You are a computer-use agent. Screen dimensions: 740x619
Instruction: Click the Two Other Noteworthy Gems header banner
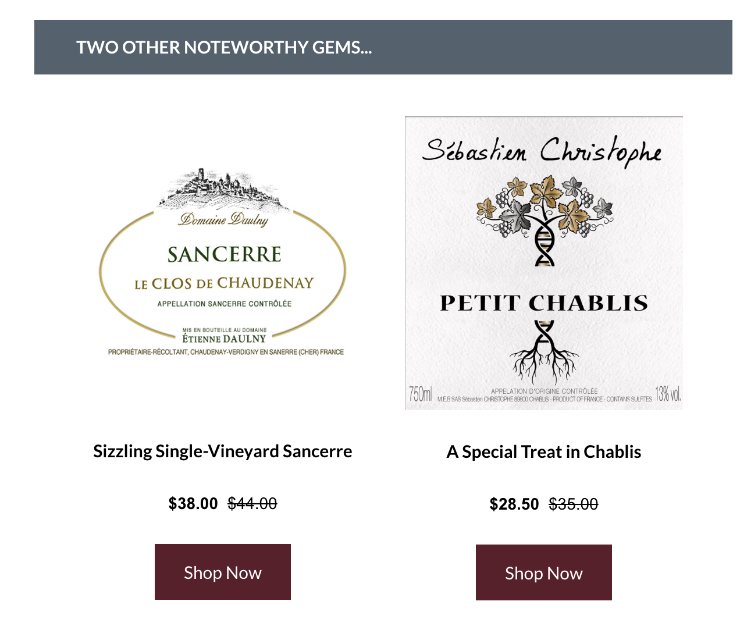click(383, 47)
